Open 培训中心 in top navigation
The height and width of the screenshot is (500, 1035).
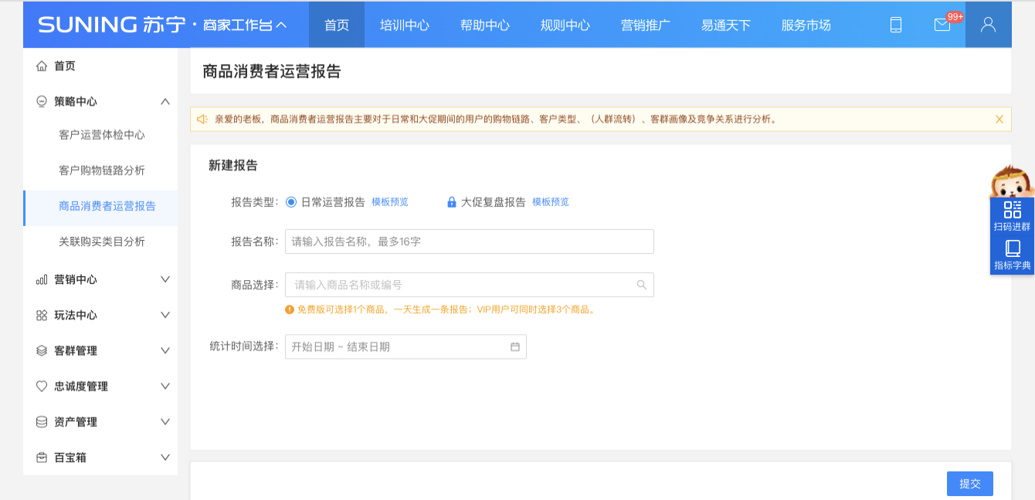point(405,25)
